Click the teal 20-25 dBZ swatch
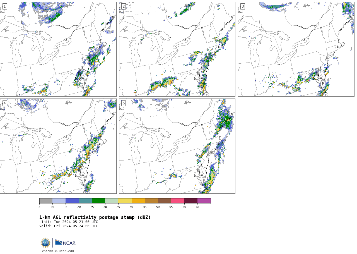This screenshot has height=254, width=357. click(x=85, y=201)
